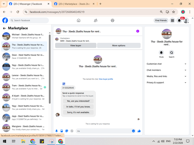Open the purple conversation information icon
Viewport: 194px width, 145px height.
click(x=138, y=31)
